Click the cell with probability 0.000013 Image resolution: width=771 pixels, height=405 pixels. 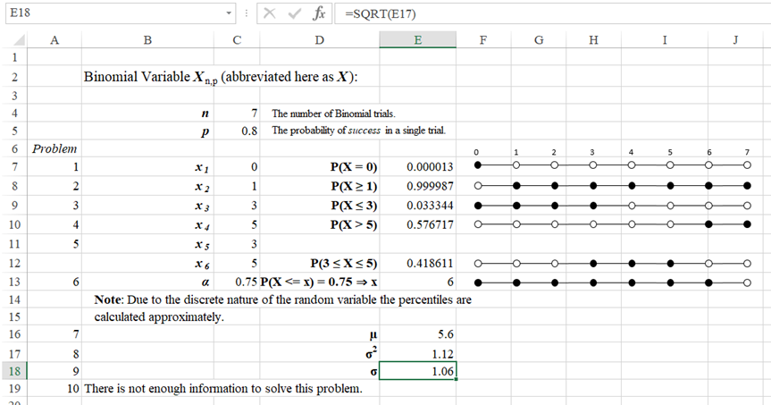coord(416,167)
